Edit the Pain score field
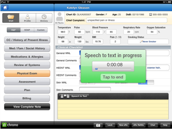 [x=115, y=42]
